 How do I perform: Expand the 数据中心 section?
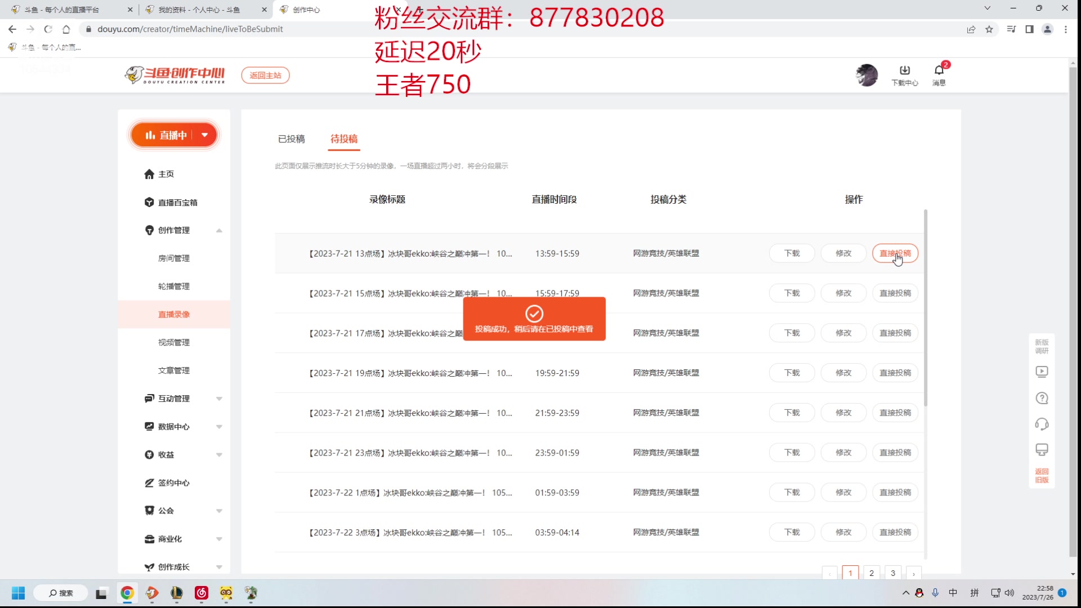219,427
